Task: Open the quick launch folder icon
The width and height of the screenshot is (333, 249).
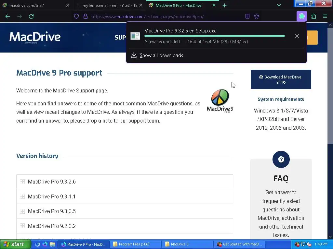Action: point(52,244)
